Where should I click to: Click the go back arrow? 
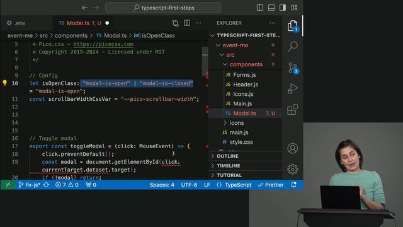point(85,8)
